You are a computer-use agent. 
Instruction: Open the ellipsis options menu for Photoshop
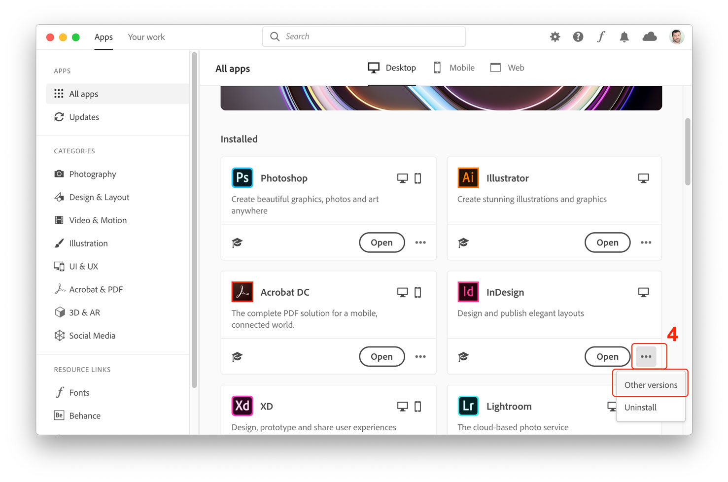tap(420, 242)
